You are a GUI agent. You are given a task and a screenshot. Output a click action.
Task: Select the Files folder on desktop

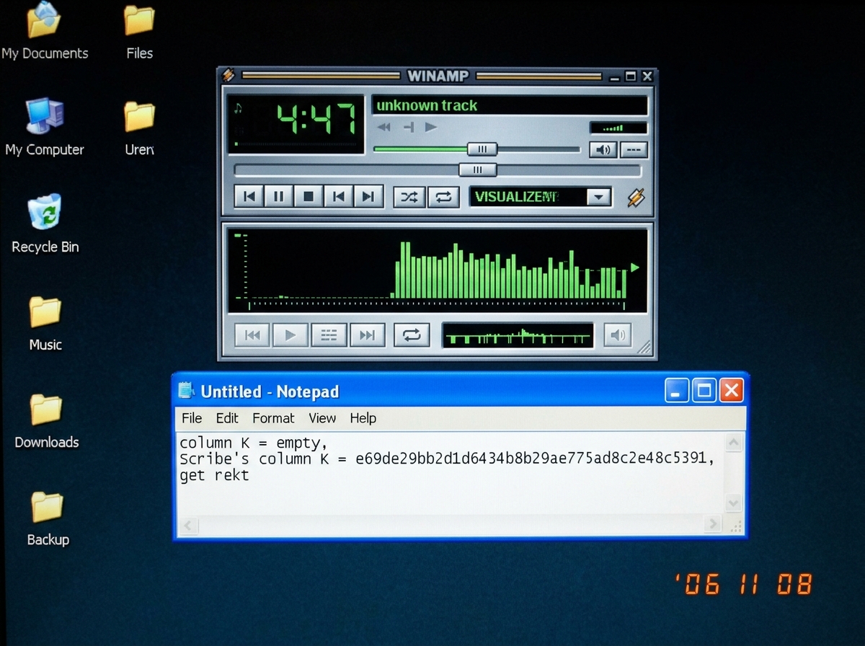coord(139,31)
